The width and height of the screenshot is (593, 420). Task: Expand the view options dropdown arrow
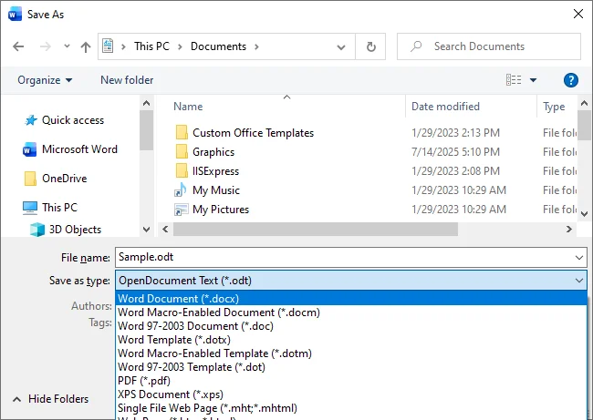534,80
